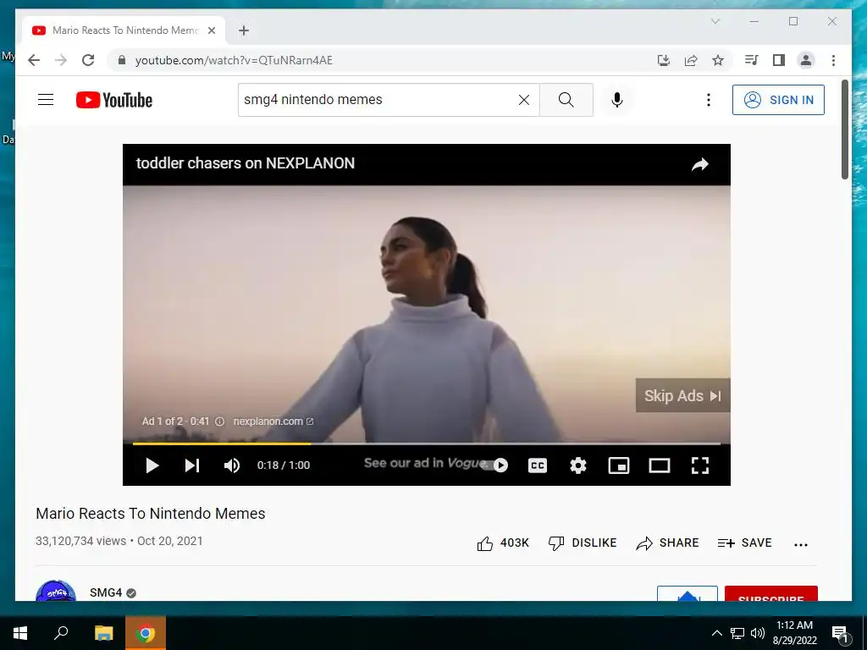
Task: Play the paused video
Action: (152, 465)
